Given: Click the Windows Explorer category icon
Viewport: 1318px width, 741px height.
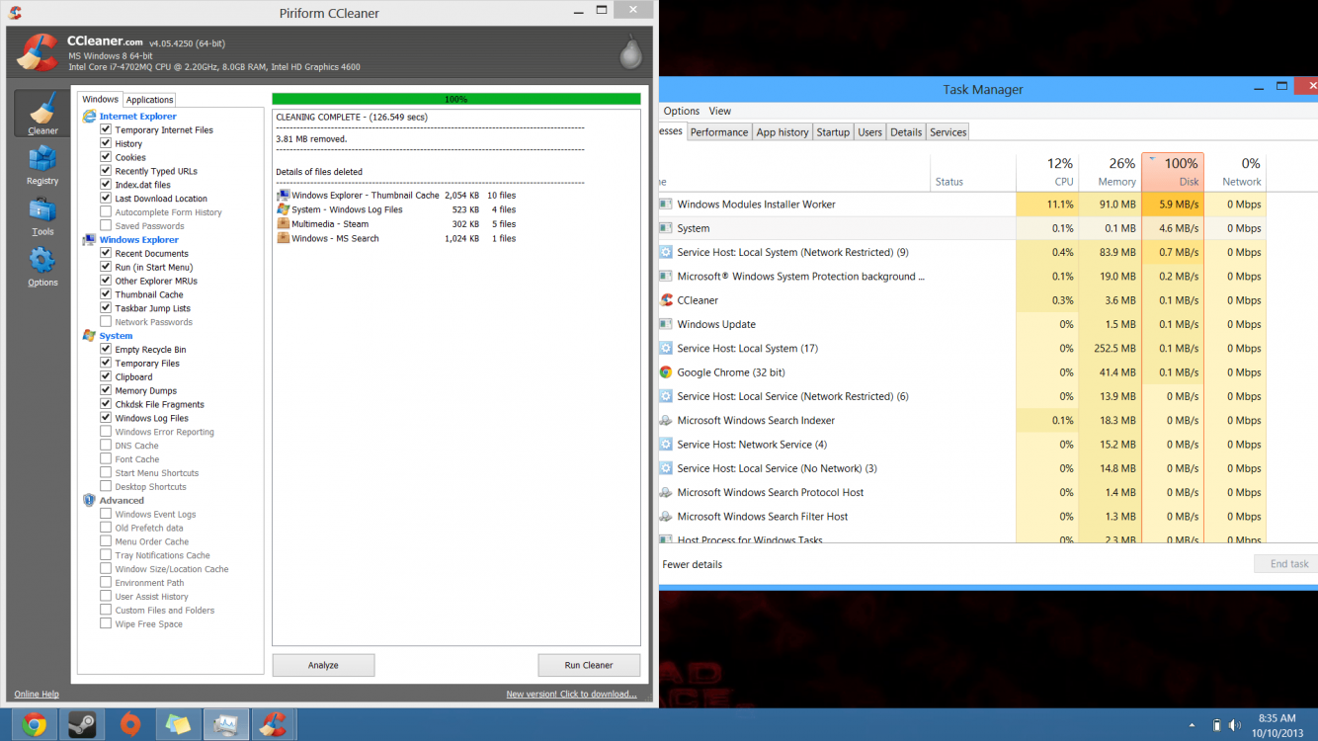Looking at the screenshot, I should click(90, 239).
